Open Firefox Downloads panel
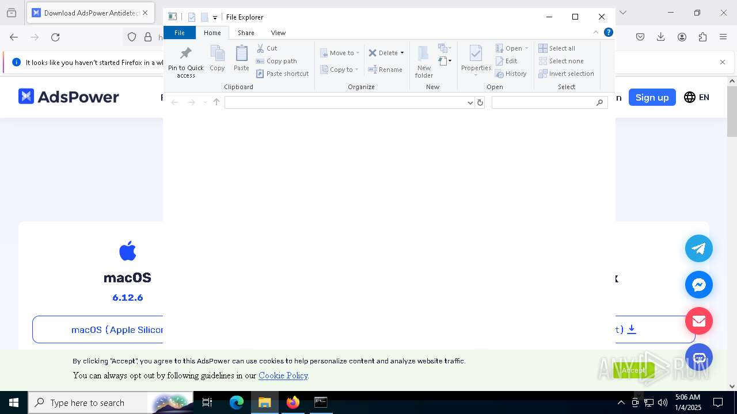The width and height of the screenshot is (737, 414). (661, 37)
